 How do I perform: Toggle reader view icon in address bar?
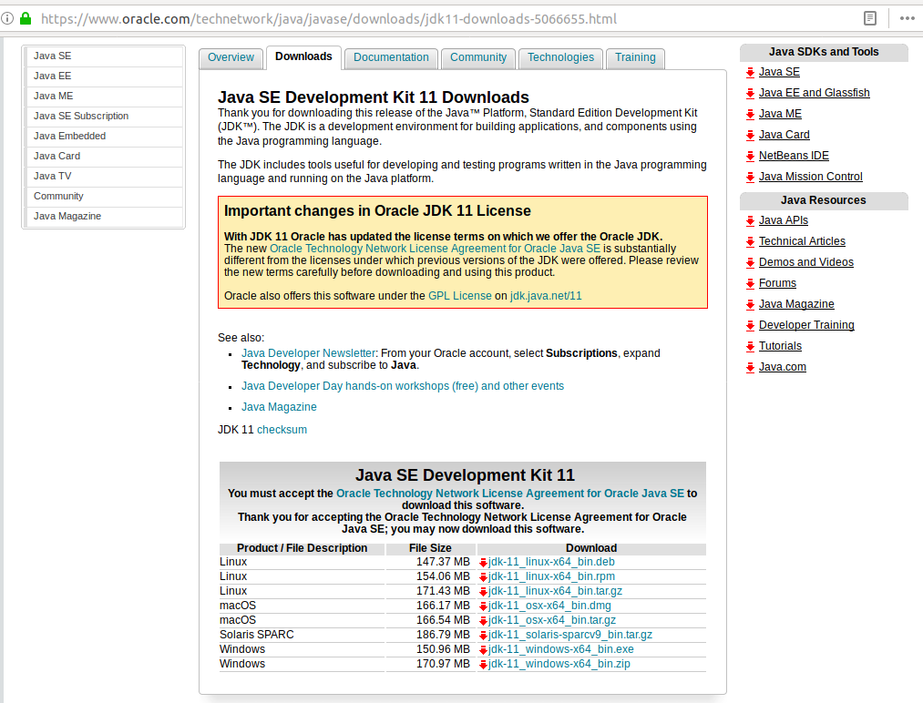[x=870, y=18]
